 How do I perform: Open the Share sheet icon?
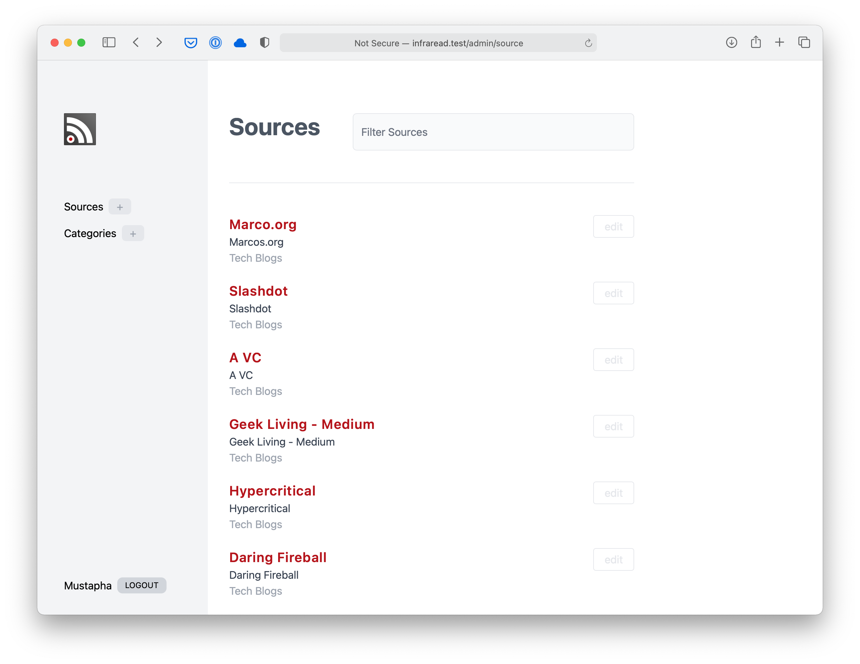[x=755, y=42]
